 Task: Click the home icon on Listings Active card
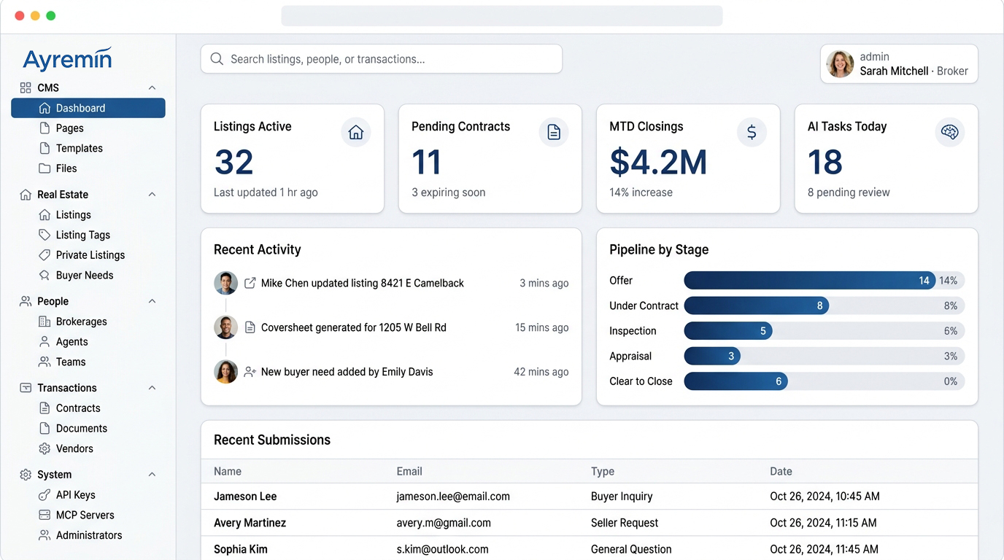[356, 133]
